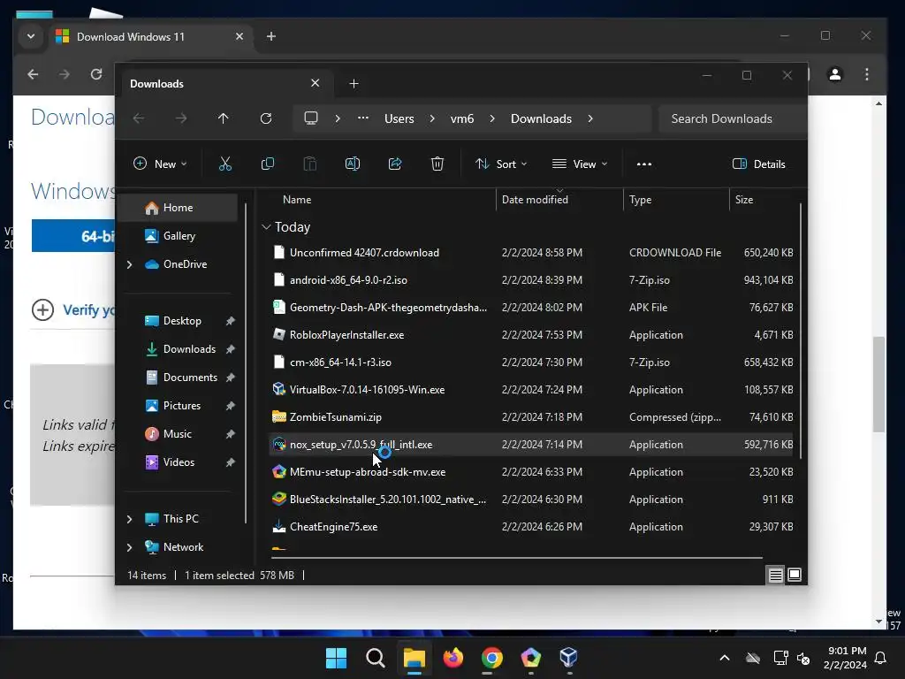
Task: Select android-x86_64-9.0-r2.iso file
Action: pos(531,280)
